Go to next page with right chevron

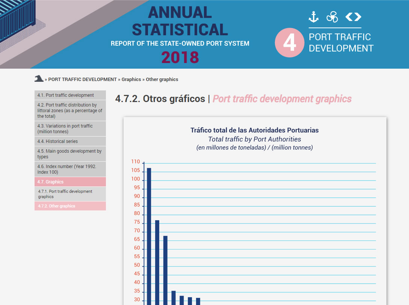[x=358, y=17]
